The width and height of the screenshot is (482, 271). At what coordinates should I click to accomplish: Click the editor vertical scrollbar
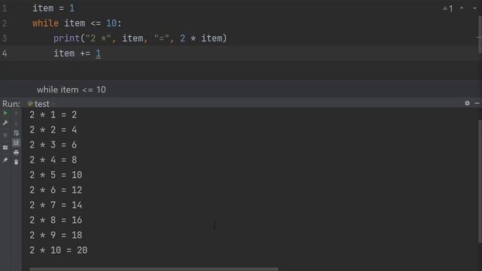coord(480,34)
